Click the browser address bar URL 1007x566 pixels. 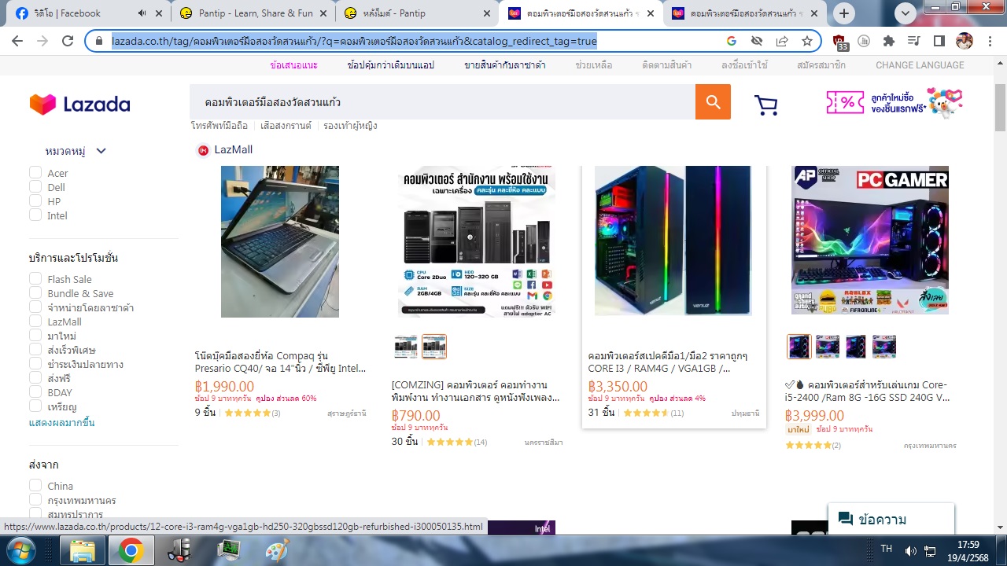(x=353, y=41)
